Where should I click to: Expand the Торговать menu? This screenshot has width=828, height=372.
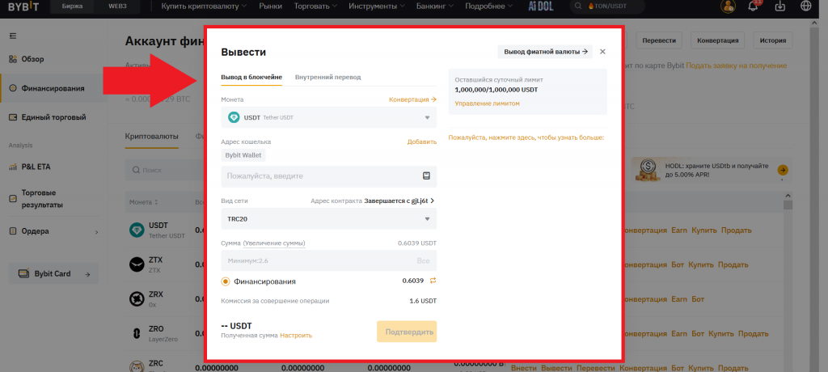click(316, 6)
